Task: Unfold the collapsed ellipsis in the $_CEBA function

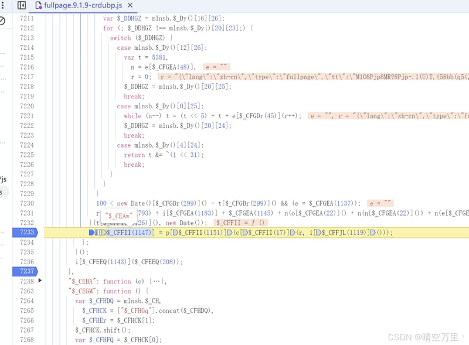Action: click(x=156, y=281)
